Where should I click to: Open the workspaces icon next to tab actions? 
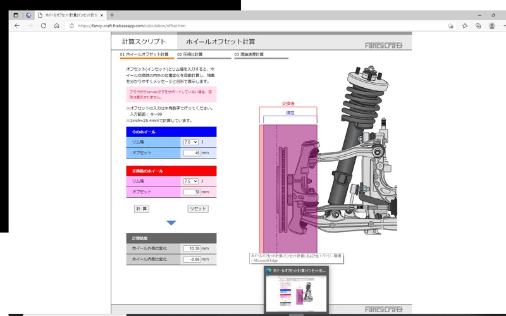point(28,15)
